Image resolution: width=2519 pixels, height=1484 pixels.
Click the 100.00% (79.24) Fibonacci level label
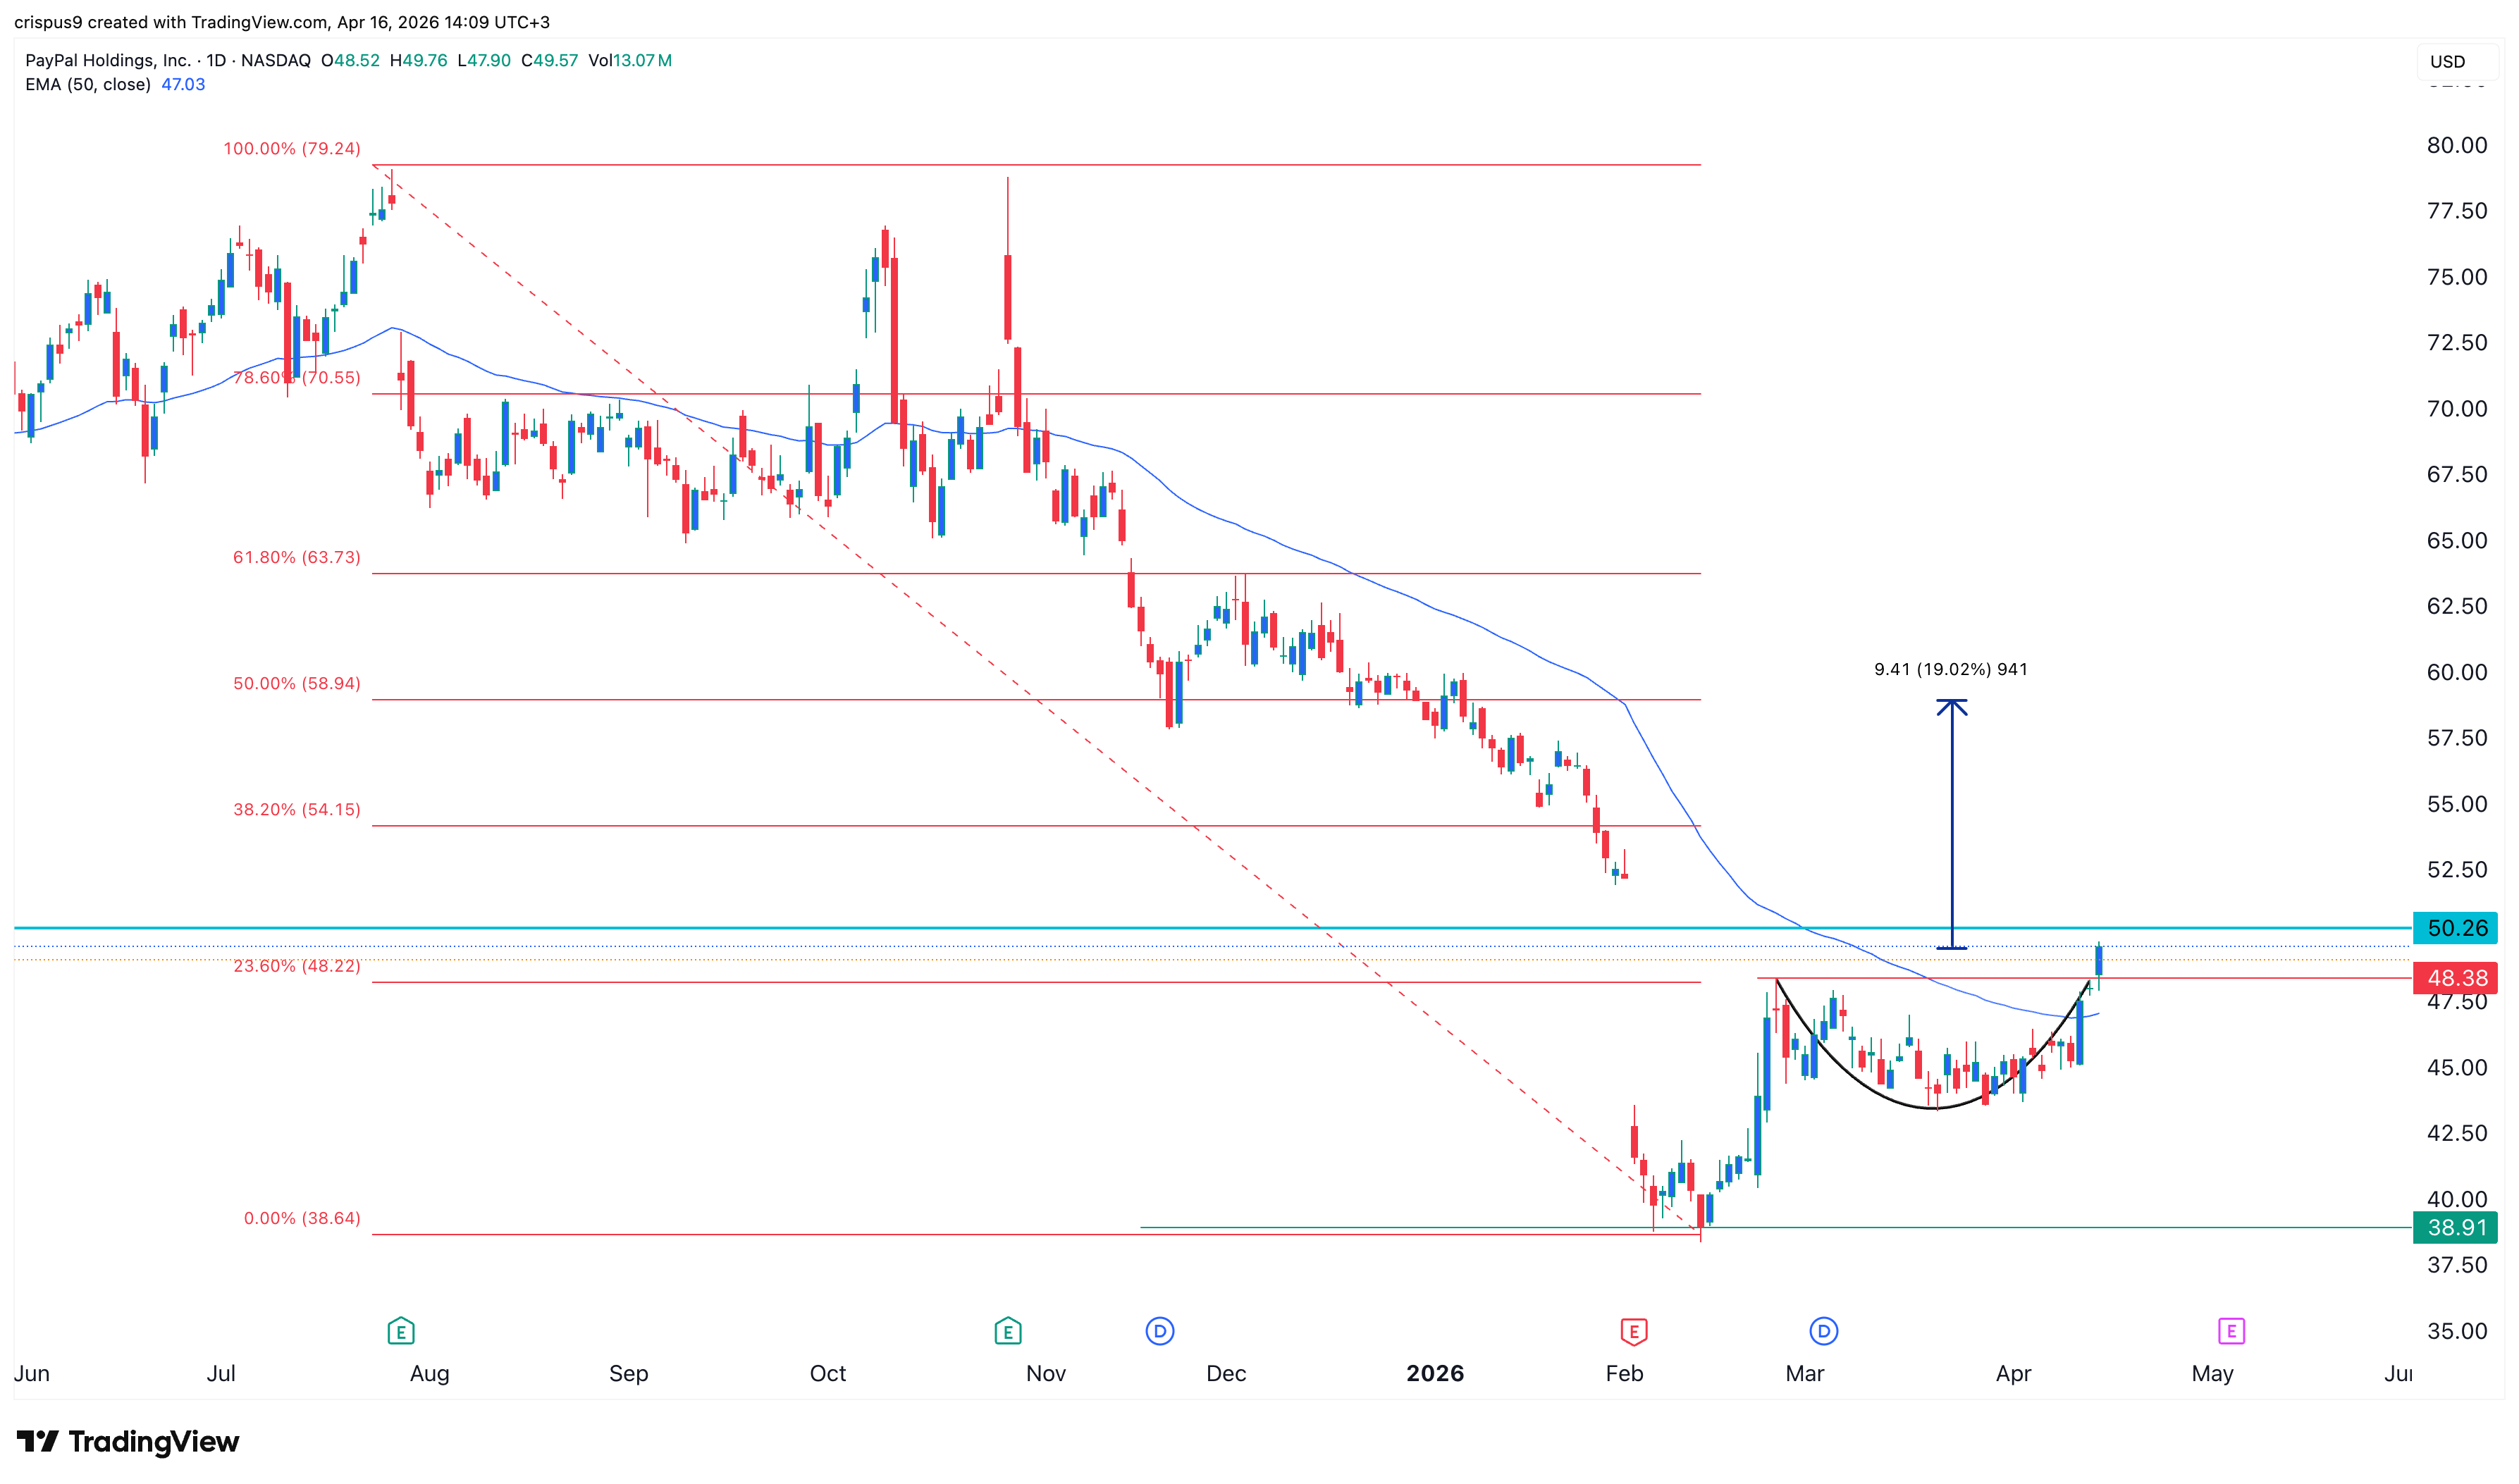click(291, 149)
